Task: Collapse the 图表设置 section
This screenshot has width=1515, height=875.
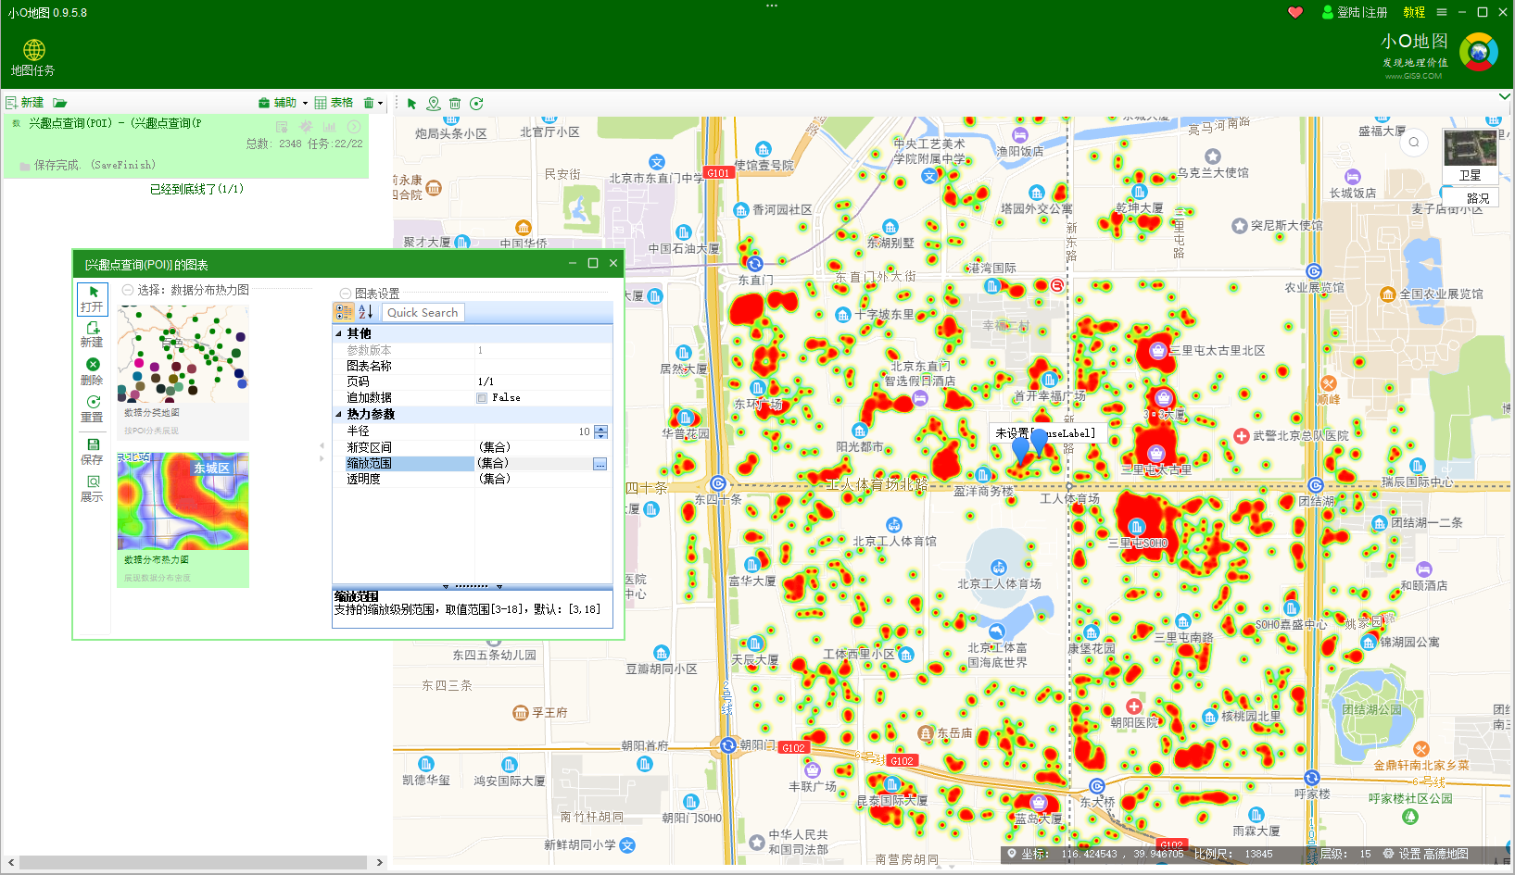Action: (345, 294)
